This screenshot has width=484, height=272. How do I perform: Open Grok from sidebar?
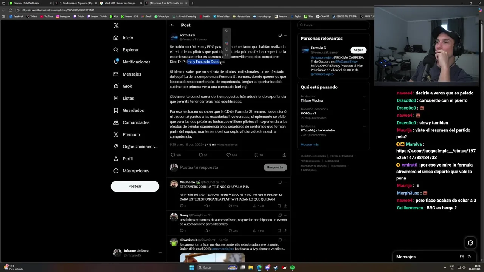[123, 86]
